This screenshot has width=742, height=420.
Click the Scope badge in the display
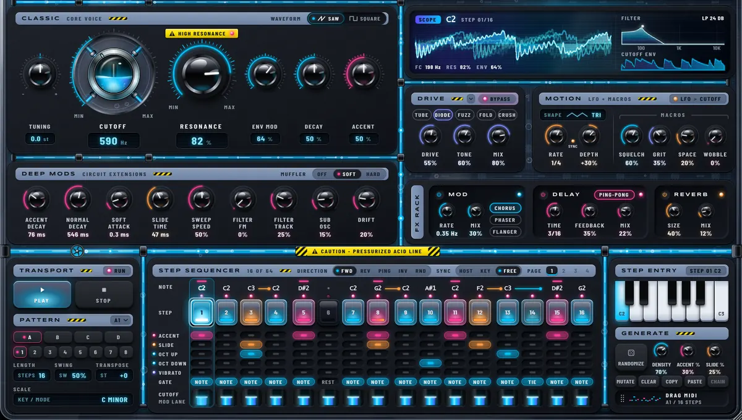point(428,20)
